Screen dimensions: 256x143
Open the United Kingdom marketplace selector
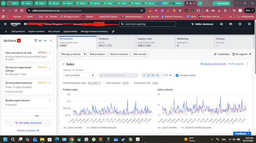55,24
